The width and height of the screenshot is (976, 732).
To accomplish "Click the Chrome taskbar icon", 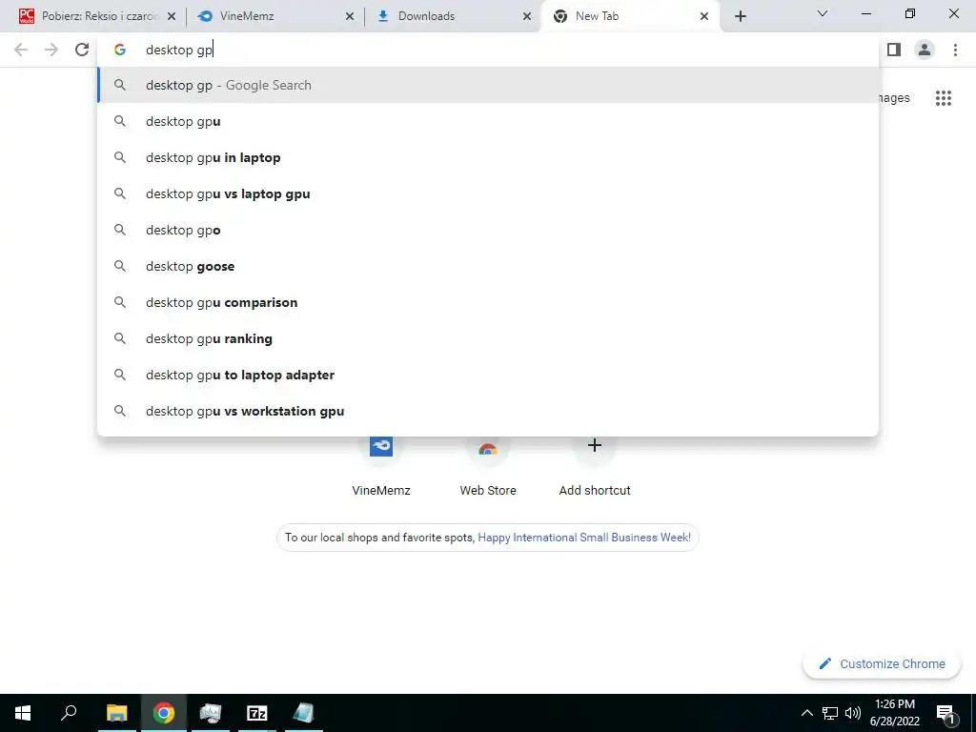I will 164,713.
